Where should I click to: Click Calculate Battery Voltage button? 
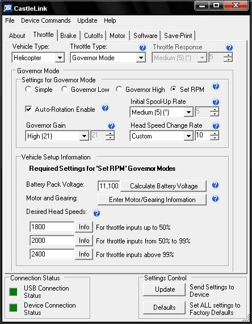(163, 186)
